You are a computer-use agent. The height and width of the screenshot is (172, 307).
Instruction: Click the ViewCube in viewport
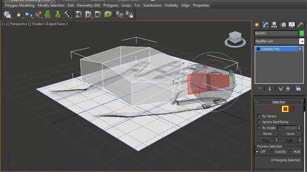[x=235, y=39]
